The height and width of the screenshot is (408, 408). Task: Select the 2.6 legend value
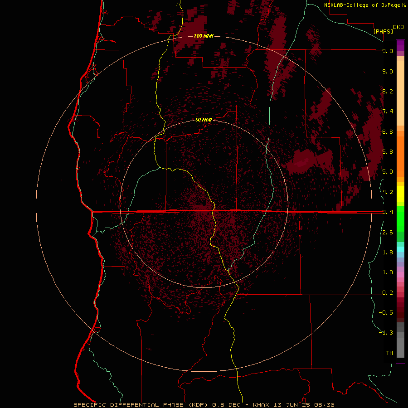click(x=388, y=233)
